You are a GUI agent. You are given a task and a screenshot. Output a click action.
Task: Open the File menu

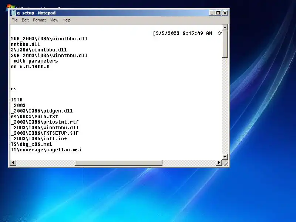14,20
